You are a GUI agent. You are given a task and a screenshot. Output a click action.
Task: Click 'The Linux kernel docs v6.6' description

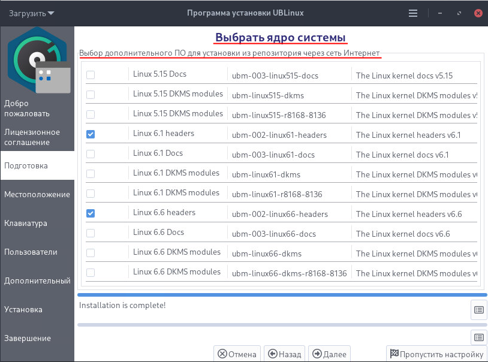pyautogui.click(x=403, y=234)
